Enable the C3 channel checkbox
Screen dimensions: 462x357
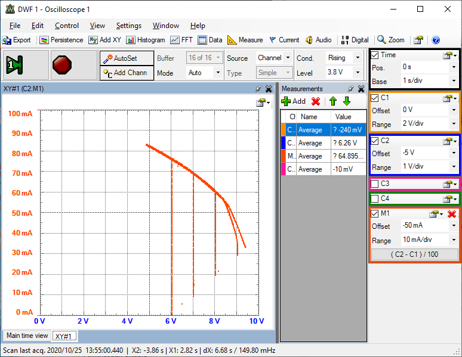point(375,184)
